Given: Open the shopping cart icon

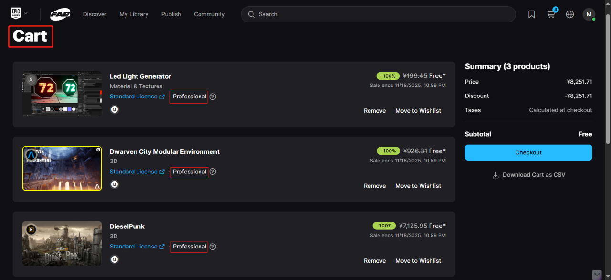Looking at the screenshot, I should 551,14.
